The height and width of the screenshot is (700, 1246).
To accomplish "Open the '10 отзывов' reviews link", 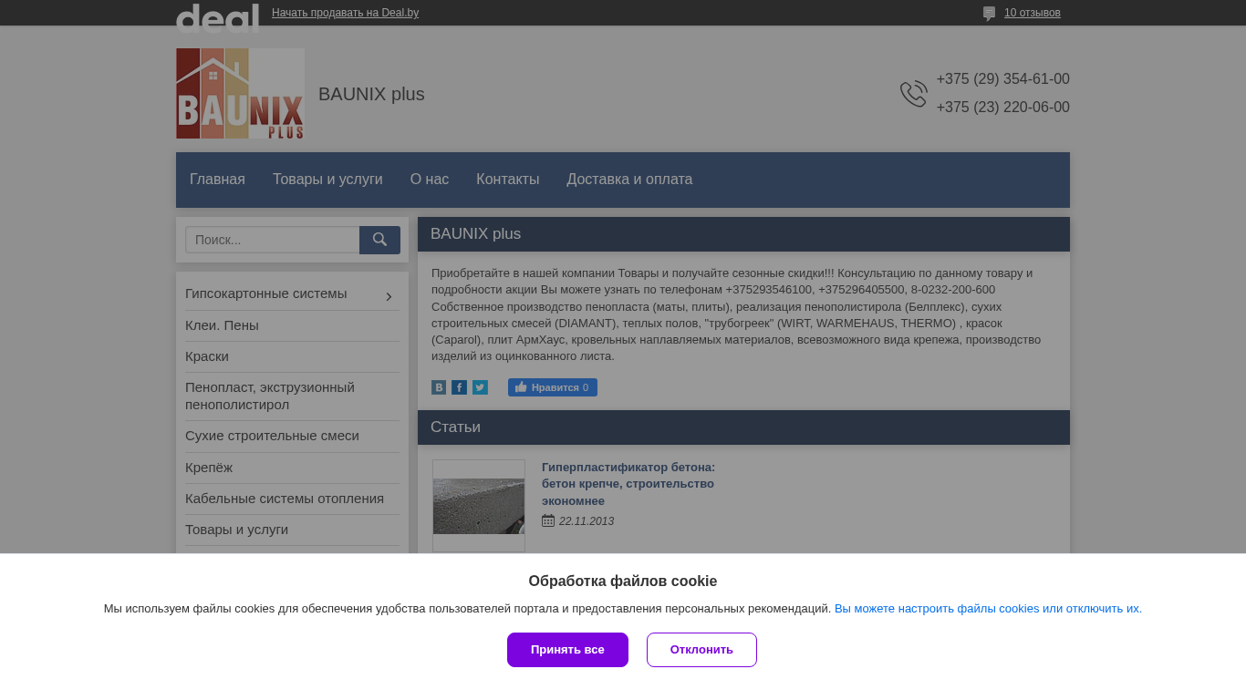I will point(1033,13).
